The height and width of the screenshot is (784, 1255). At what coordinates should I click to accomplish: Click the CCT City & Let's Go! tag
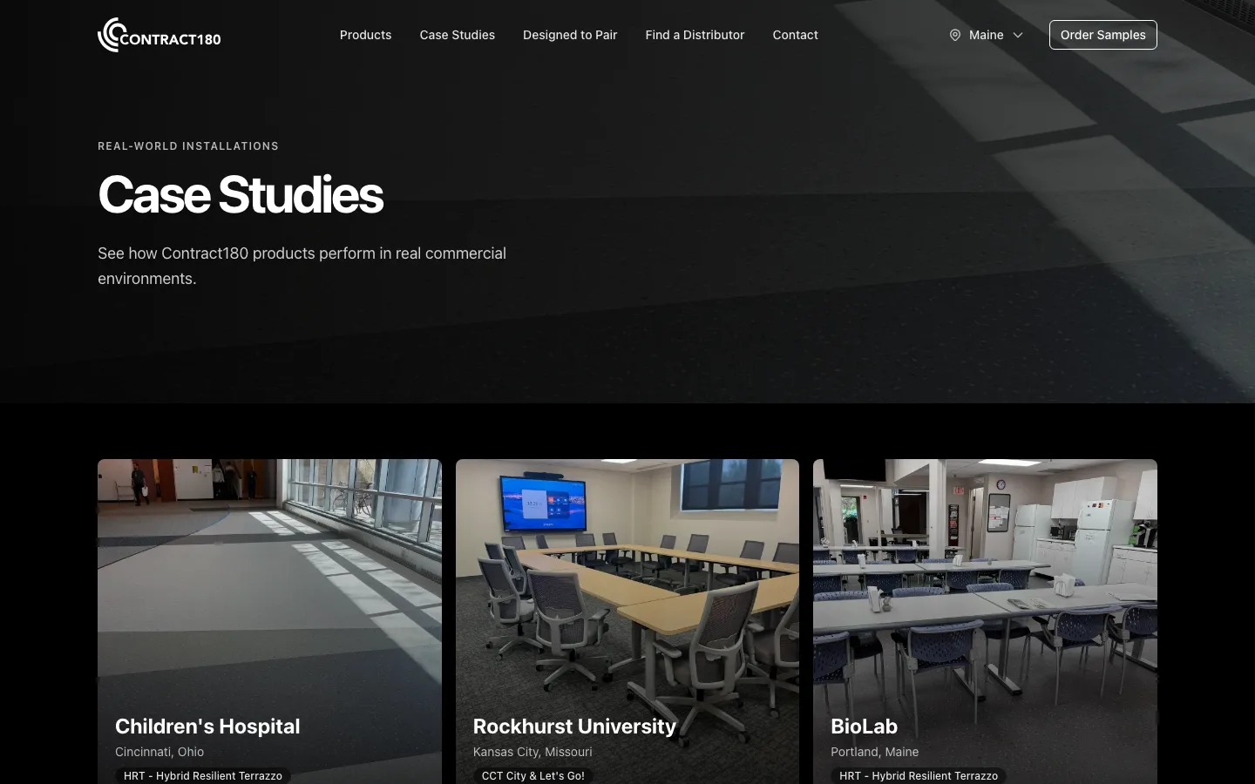click(x=533, y=775)
